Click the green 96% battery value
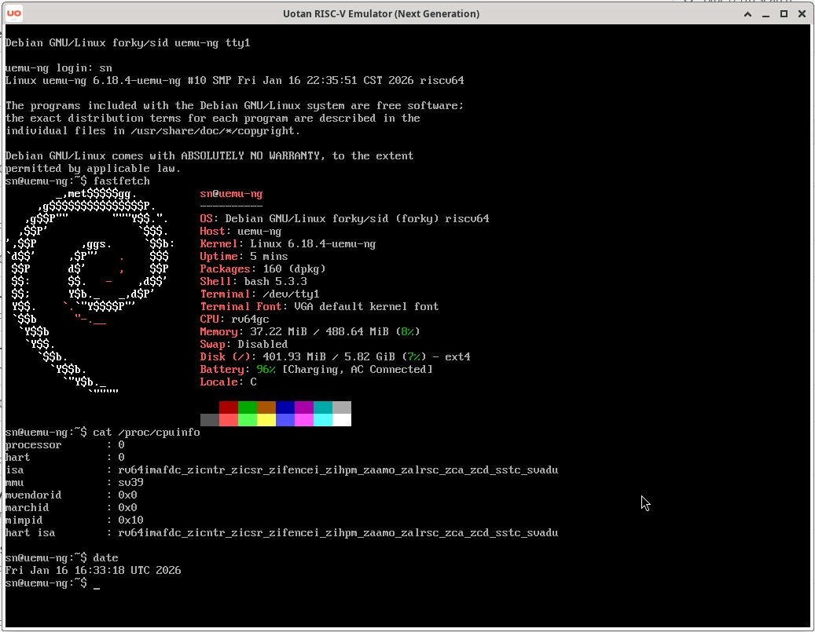 (266, 370)
